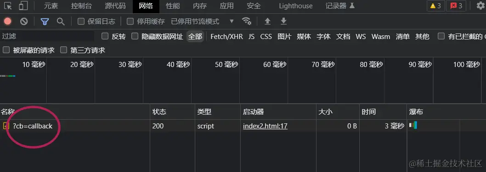
Task: Select the ?cb=callback request row
Action: [243, 126]
